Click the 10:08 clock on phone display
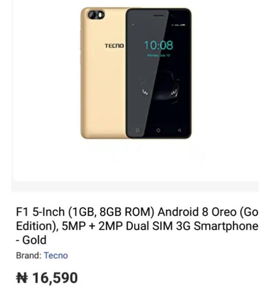 pyautogui.click(x=158, y=45)
